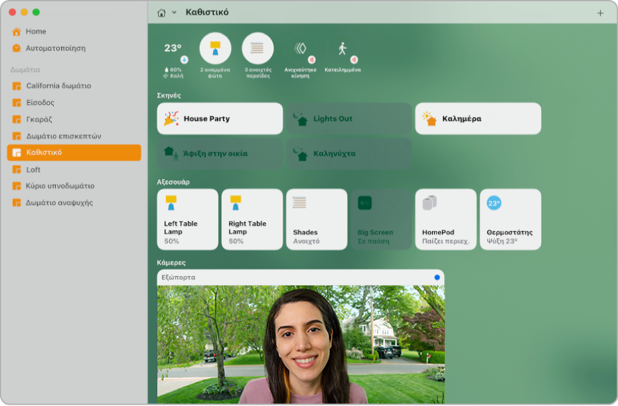This screenshot has width=618, height=406.
Task: Click the open shades status icon
Action: 258,48
